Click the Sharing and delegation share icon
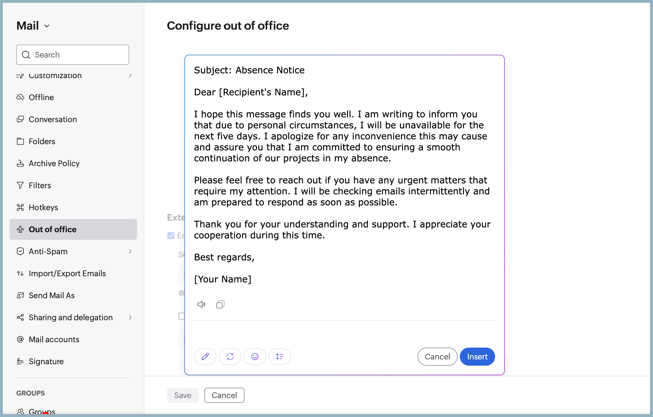This screenshot has width=653, height=417. (x=20, y=317)
